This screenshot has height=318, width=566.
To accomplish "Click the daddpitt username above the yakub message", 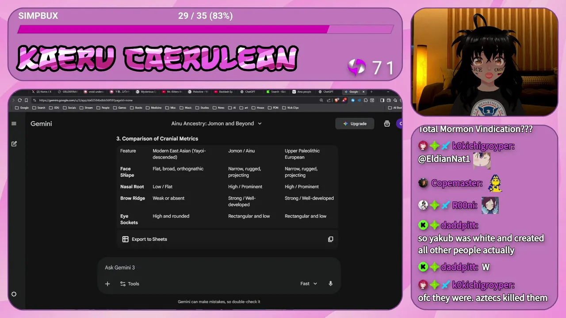I will coord(459,226).
